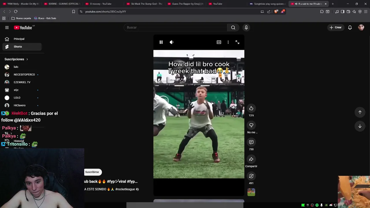Viewport: 370px width, 208px height.
Task: Switch to Ski Mask The Slump God tab
Action: 145,4
